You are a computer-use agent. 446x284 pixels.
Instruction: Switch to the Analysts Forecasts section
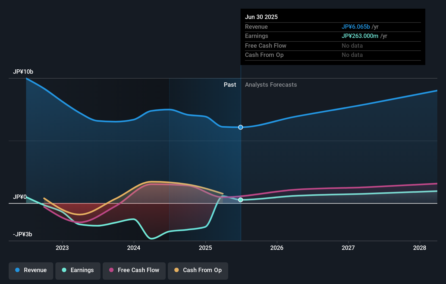click(x=271, y=85)
